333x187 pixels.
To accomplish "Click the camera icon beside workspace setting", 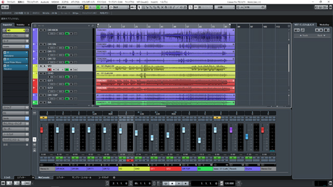I will 81,7.
